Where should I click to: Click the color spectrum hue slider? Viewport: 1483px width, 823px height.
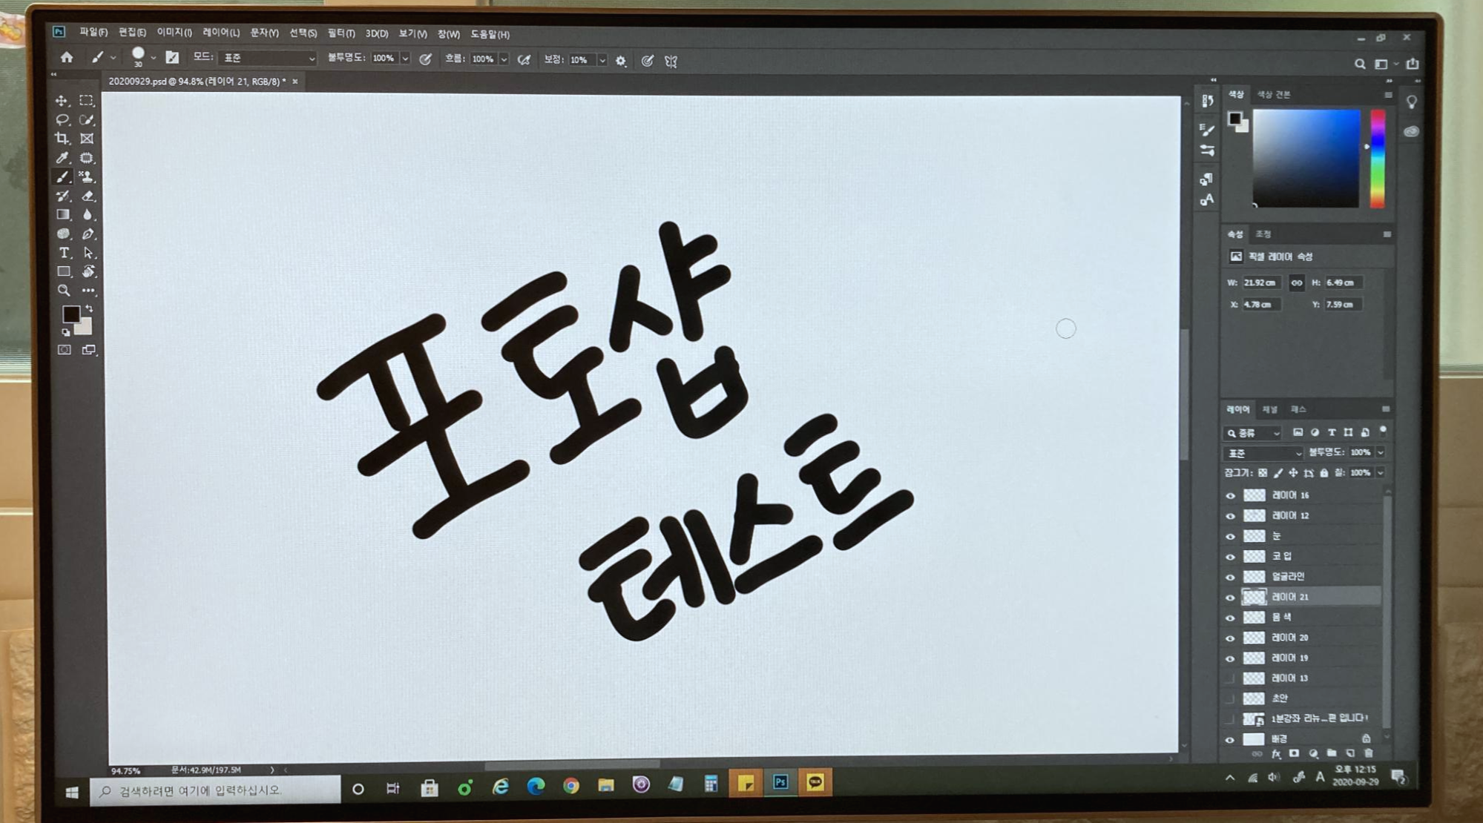[1377, 158]
